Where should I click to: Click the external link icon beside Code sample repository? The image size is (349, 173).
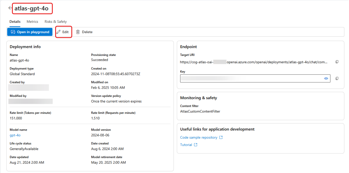pos(221,137)
